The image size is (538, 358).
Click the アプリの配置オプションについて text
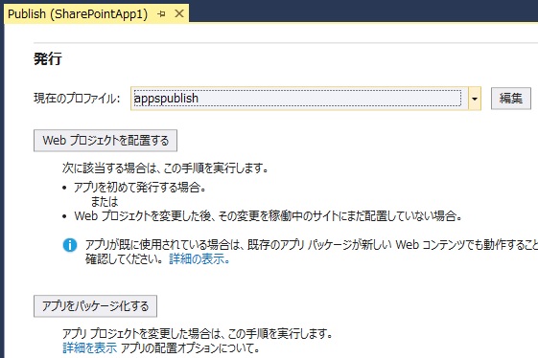click(190, 347)
